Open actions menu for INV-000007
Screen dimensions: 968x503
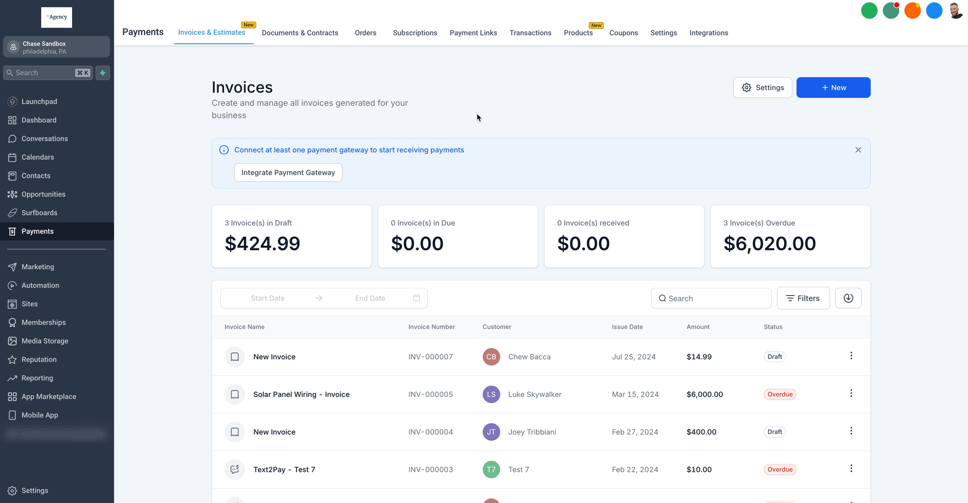point(851,356)
